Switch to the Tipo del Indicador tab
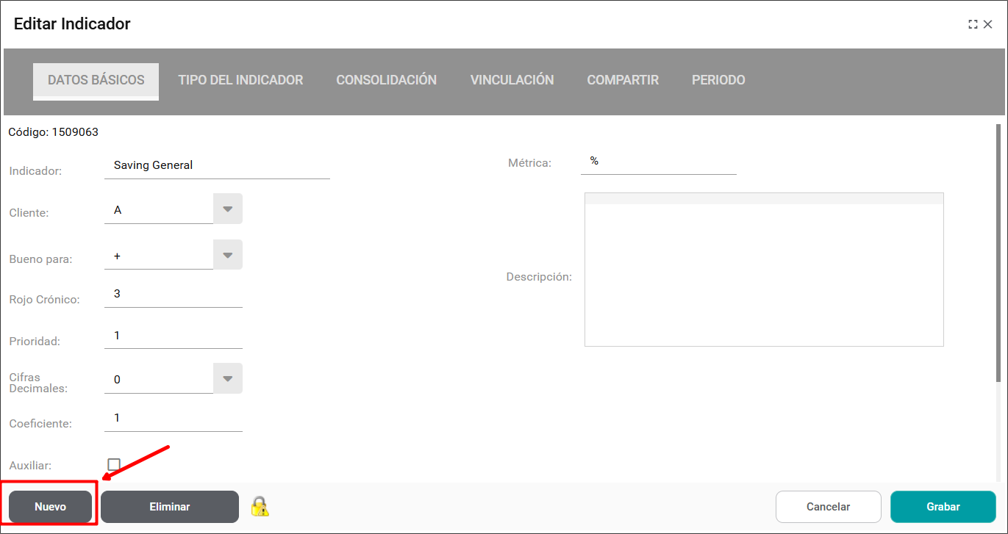Image resolution: width=1008 pixels, height=534 pixels. [x=240, y=80]
